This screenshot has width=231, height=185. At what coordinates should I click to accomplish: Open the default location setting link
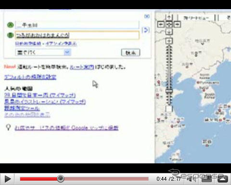click(30, 77)
